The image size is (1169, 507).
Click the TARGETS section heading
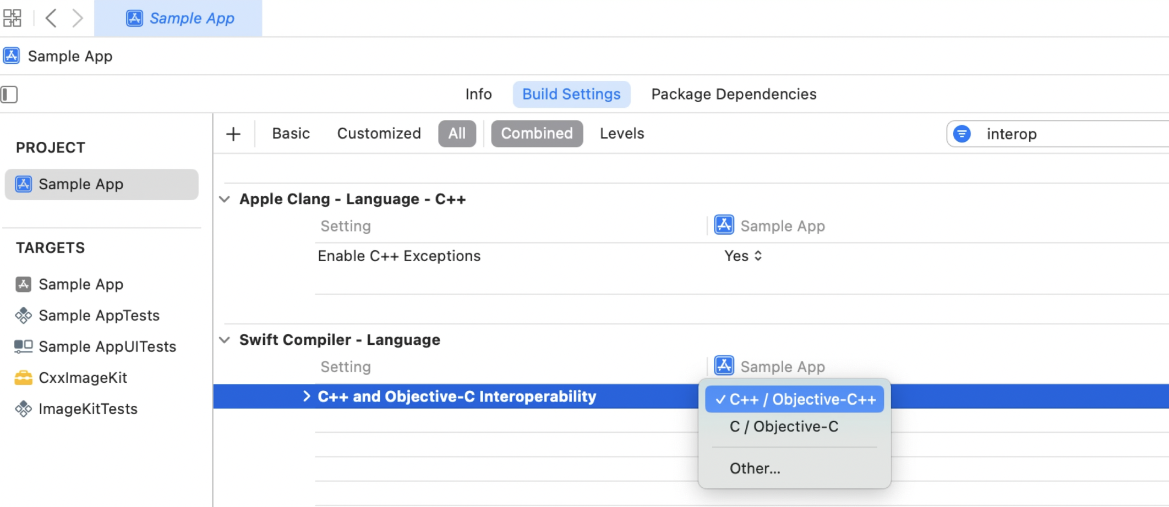tap(51, 247)
